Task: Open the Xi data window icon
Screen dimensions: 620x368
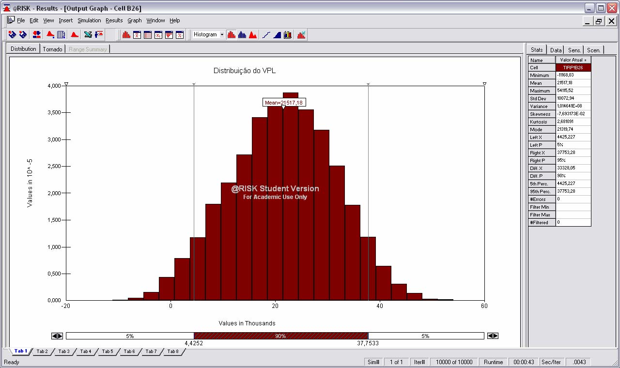Action: pyautogui.click(x=158, y=34)
